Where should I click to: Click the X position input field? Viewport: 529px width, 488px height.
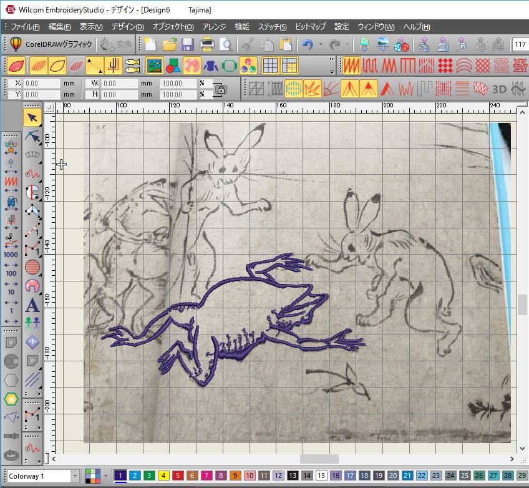click(x=42, y=84)
